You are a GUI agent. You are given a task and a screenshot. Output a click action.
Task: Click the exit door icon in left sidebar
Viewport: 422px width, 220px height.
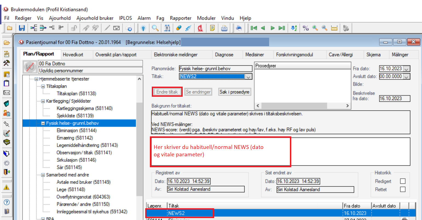pyautogui.click(x=7, y=172)
